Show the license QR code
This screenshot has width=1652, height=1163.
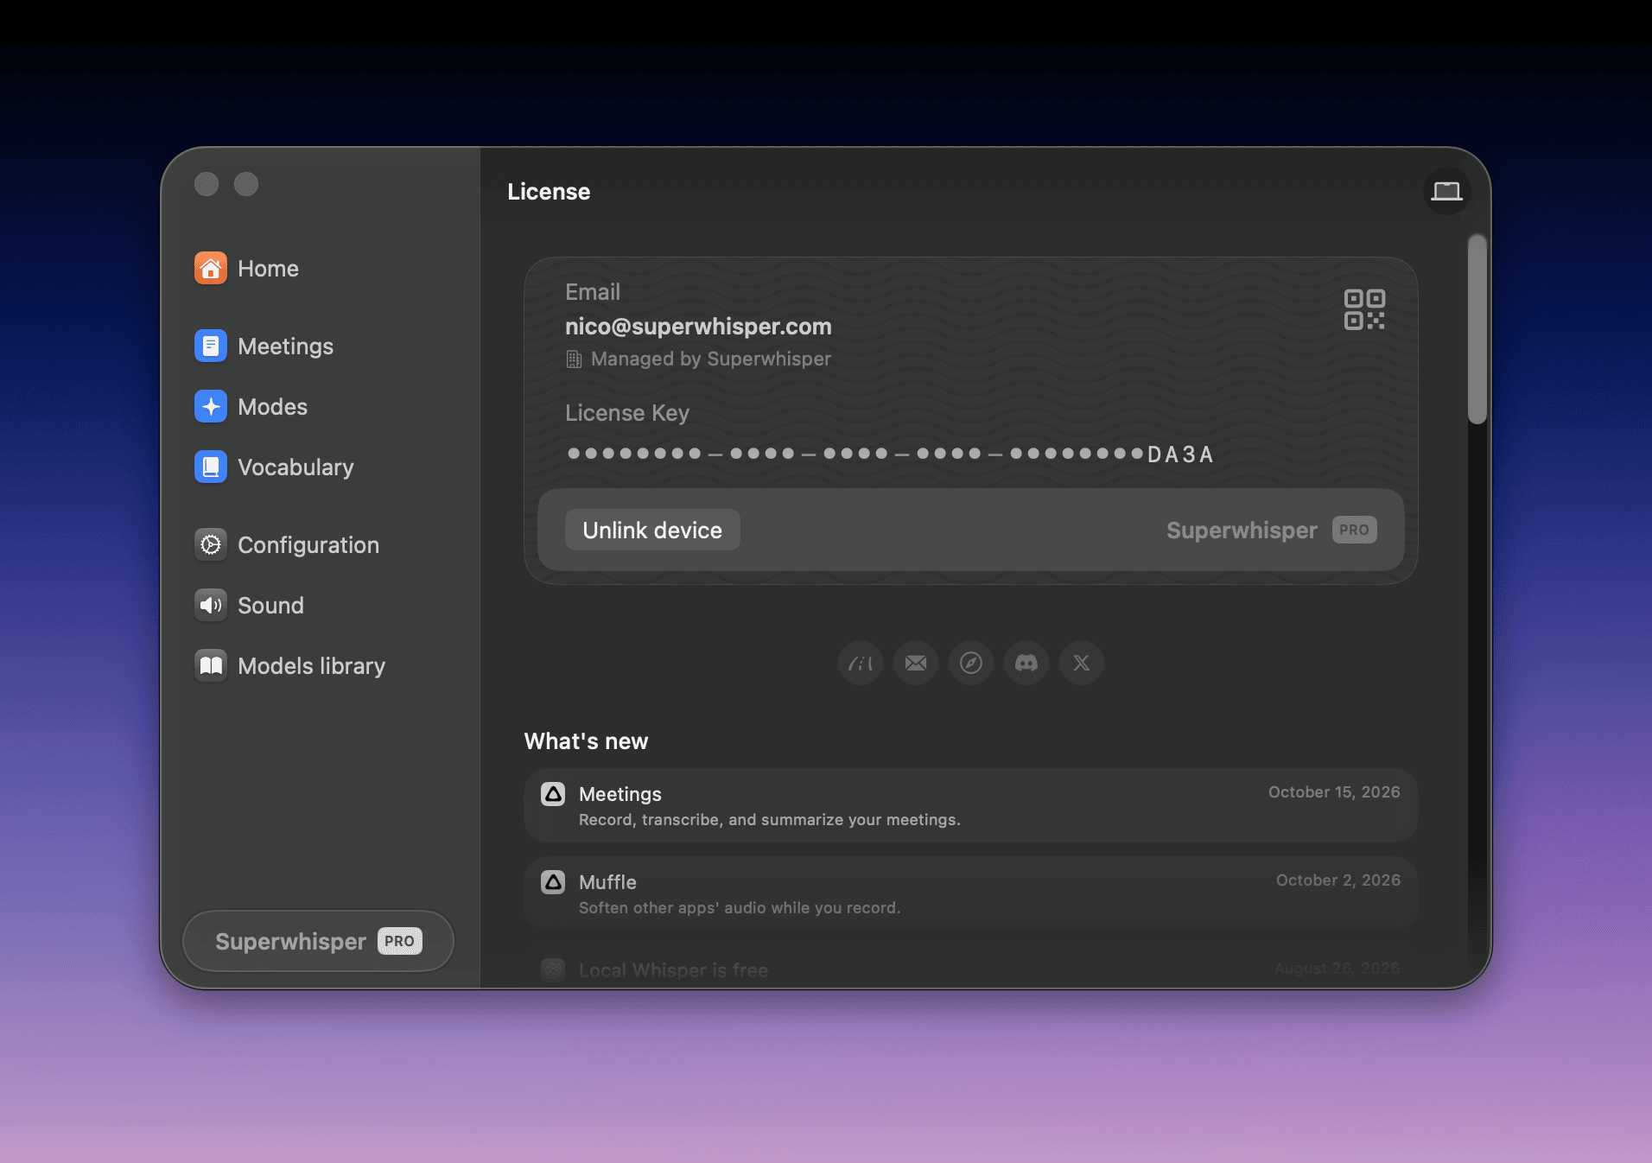[x=1364, y=309]
